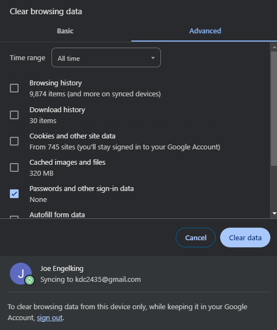Check the Browsing history checkbox

14,88
